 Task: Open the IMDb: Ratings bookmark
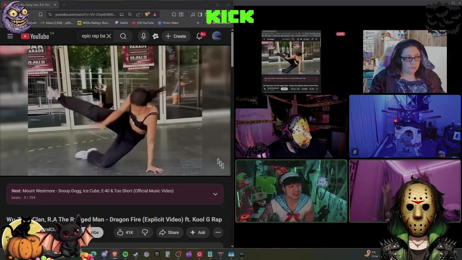pos(93,23)
